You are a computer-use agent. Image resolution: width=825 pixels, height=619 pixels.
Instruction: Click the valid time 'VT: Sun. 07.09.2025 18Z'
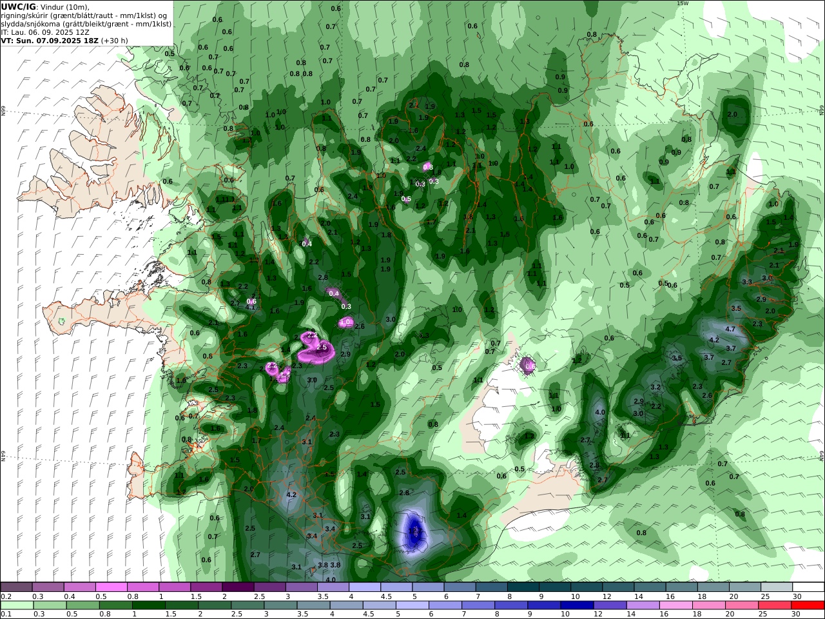(x=49, y=41)
